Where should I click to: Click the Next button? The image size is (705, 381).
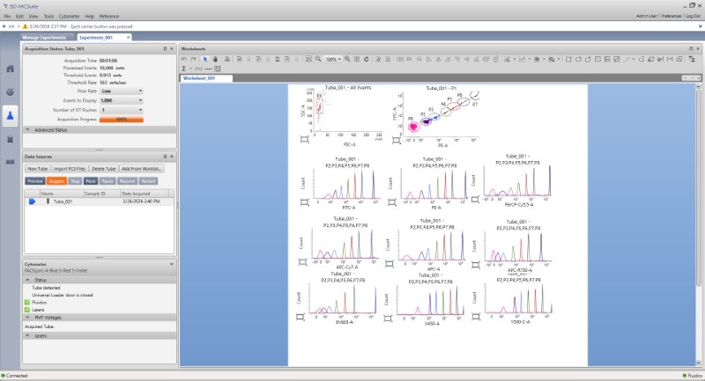[x=91, y=181]
